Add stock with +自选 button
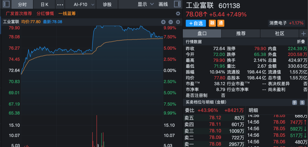Screen dimensions: 308x147 tap(196, 23)
